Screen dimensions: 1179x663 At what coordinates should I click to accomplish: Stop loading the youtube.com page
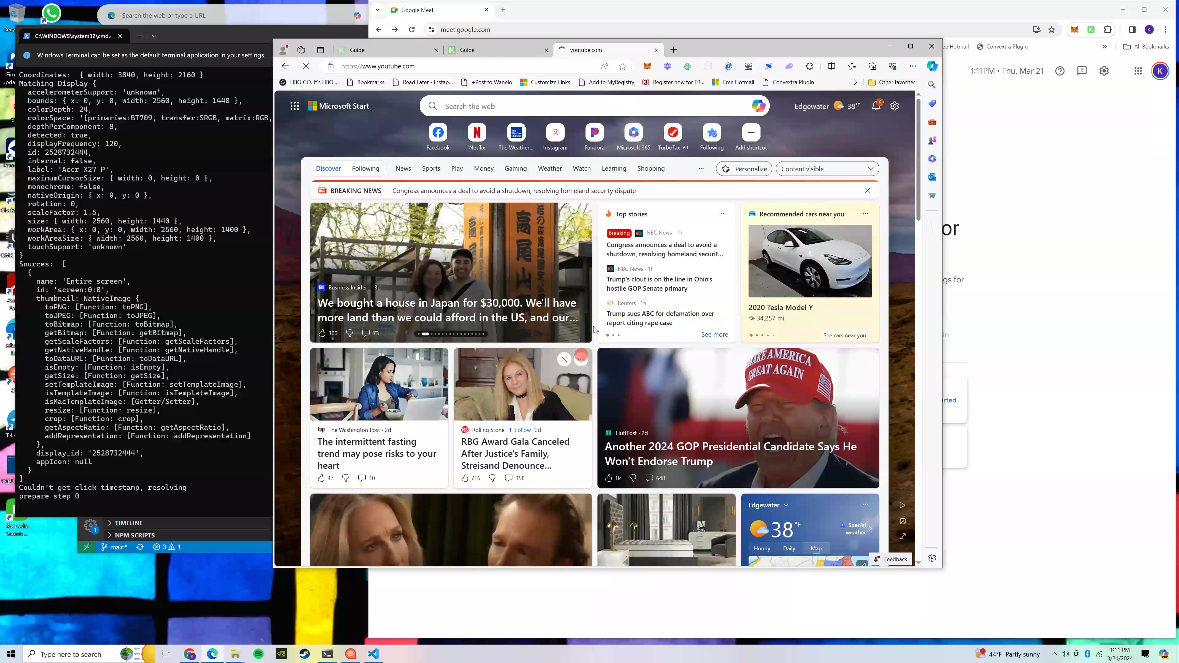click(x=306, y=66)
